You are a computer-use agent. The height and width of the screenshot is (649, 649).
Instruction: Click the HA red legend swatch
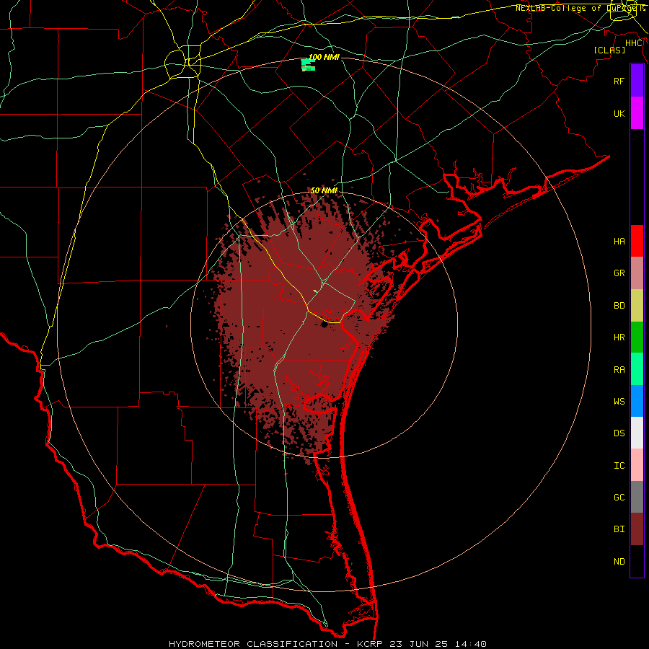[637, 241]
